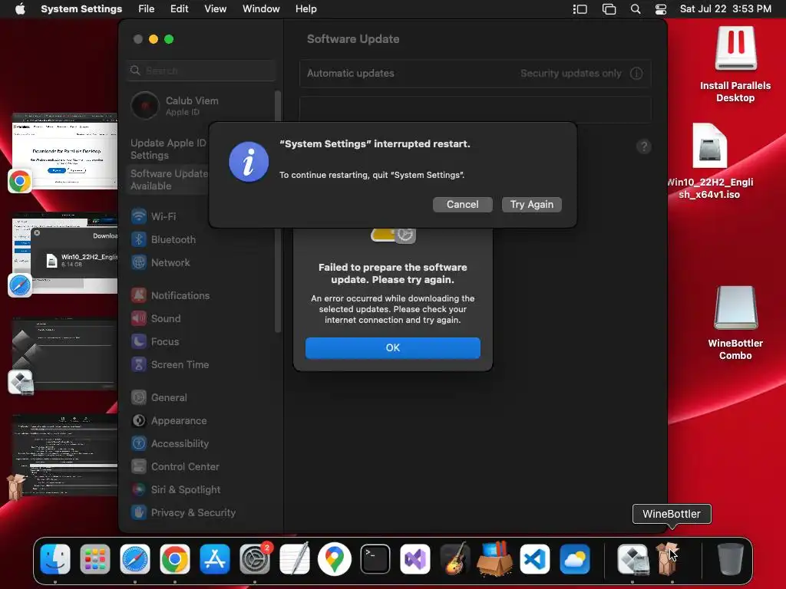Click OK in the failed update dialog
The height and width of the screenshot is (589, 786).
392,347
